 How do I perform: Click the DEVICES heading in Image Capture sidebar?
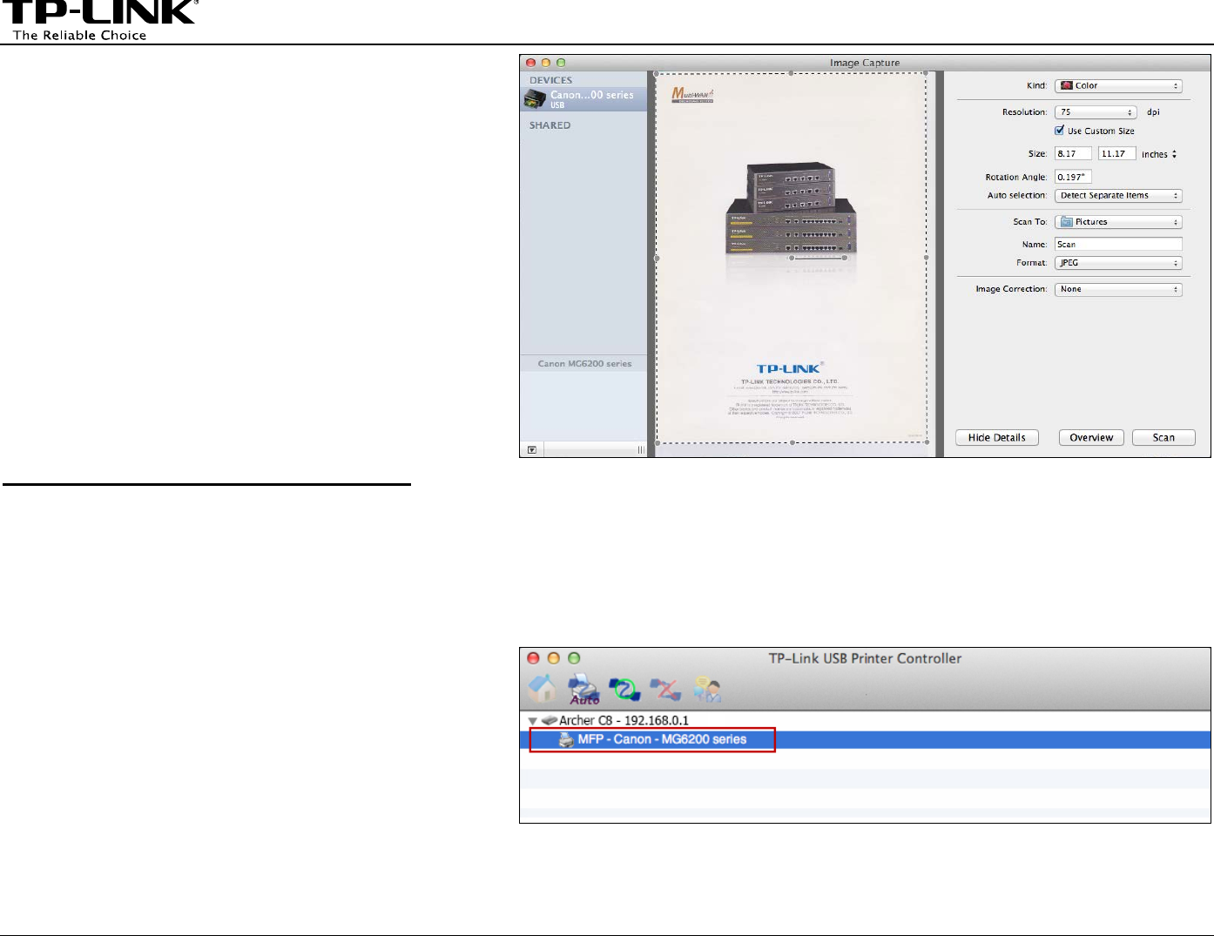[x=551, y=80]
